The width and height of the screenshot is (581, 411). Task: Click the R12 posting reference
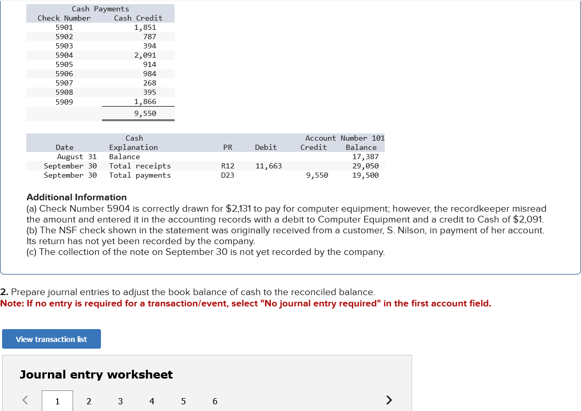click(x=228, y=166)
